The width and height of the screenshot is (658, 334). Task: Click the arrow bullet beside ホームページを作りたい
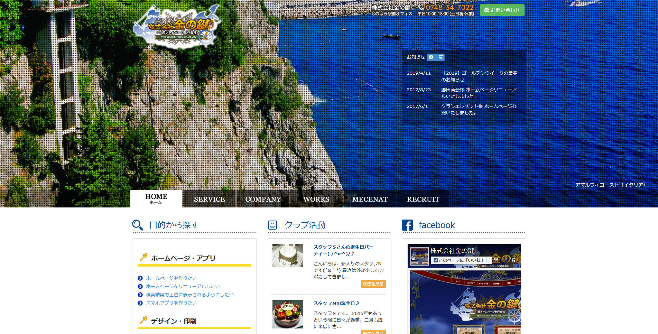click(x=140, y=278)
